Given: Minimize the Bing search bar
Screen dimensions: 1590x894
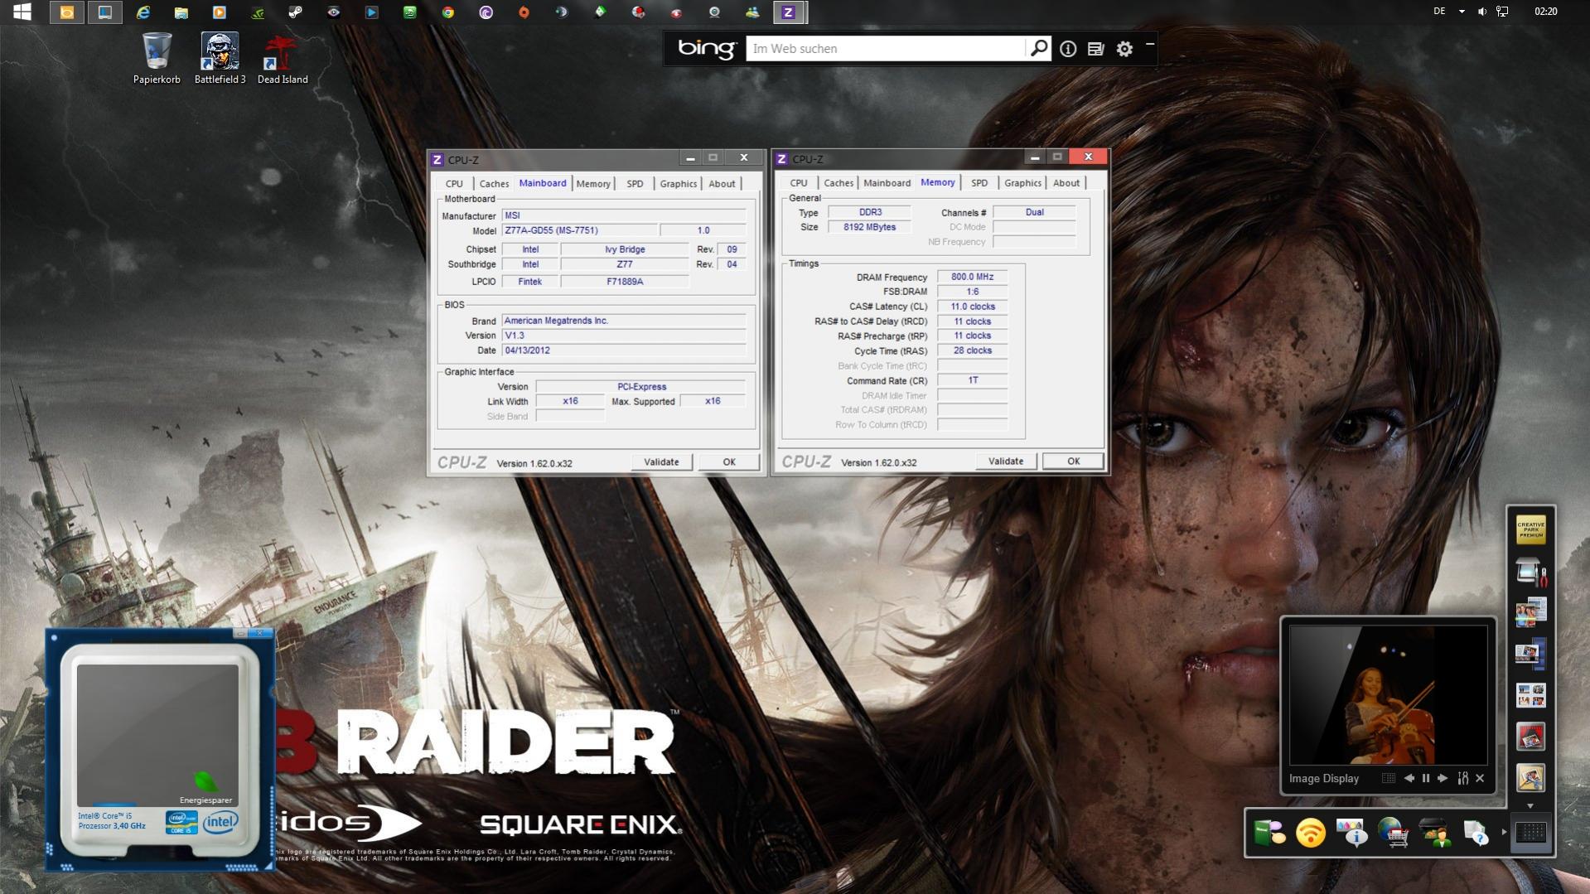Looking at the screenshot, I should point(1150,45).
